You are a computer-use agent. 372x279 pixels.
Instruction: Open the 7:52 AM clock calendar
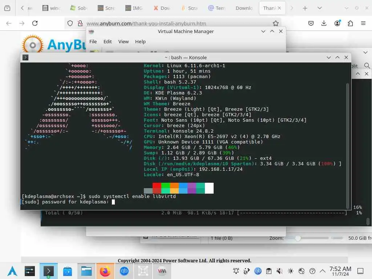tap(340, 271)
